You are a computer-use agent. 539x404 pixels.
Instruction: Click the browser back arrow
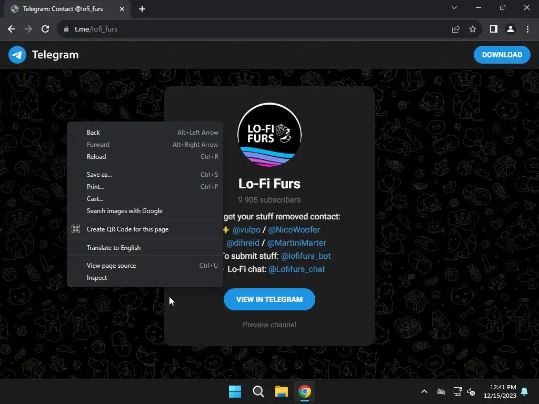click(x=12, y=29)
